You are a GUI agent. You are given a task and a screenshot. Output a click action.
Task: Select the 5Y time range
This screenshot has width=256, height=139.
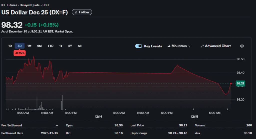[70, 46]
